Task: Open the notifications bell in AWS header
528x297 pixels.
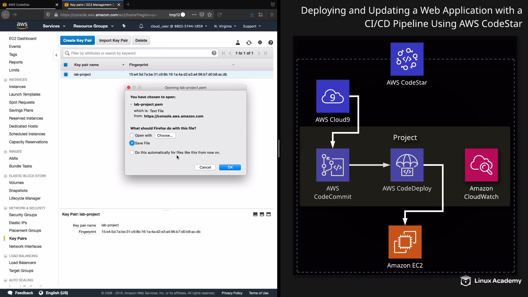Action: 141,26
